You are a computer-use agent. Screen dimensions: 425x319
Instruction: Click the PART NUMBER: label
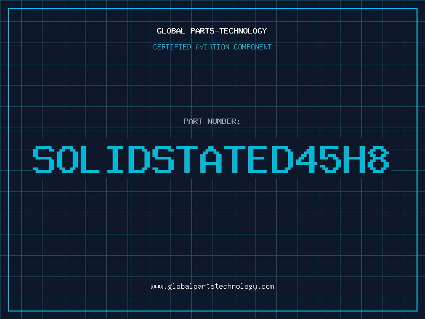pyautogui.click(x=212, y=121)
